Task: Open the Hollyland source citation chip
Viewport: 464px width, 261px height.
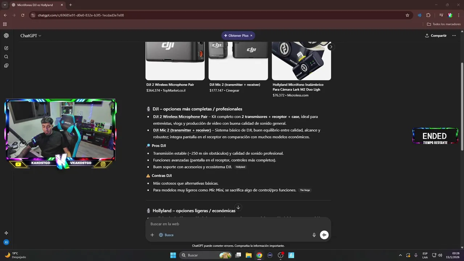Action: pyautogui.click(x=240, y=167)
